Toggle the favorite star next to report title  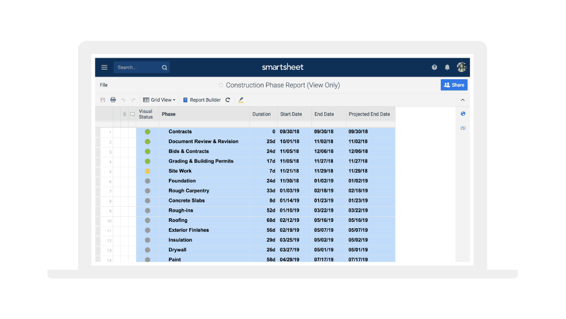[221, 84]
